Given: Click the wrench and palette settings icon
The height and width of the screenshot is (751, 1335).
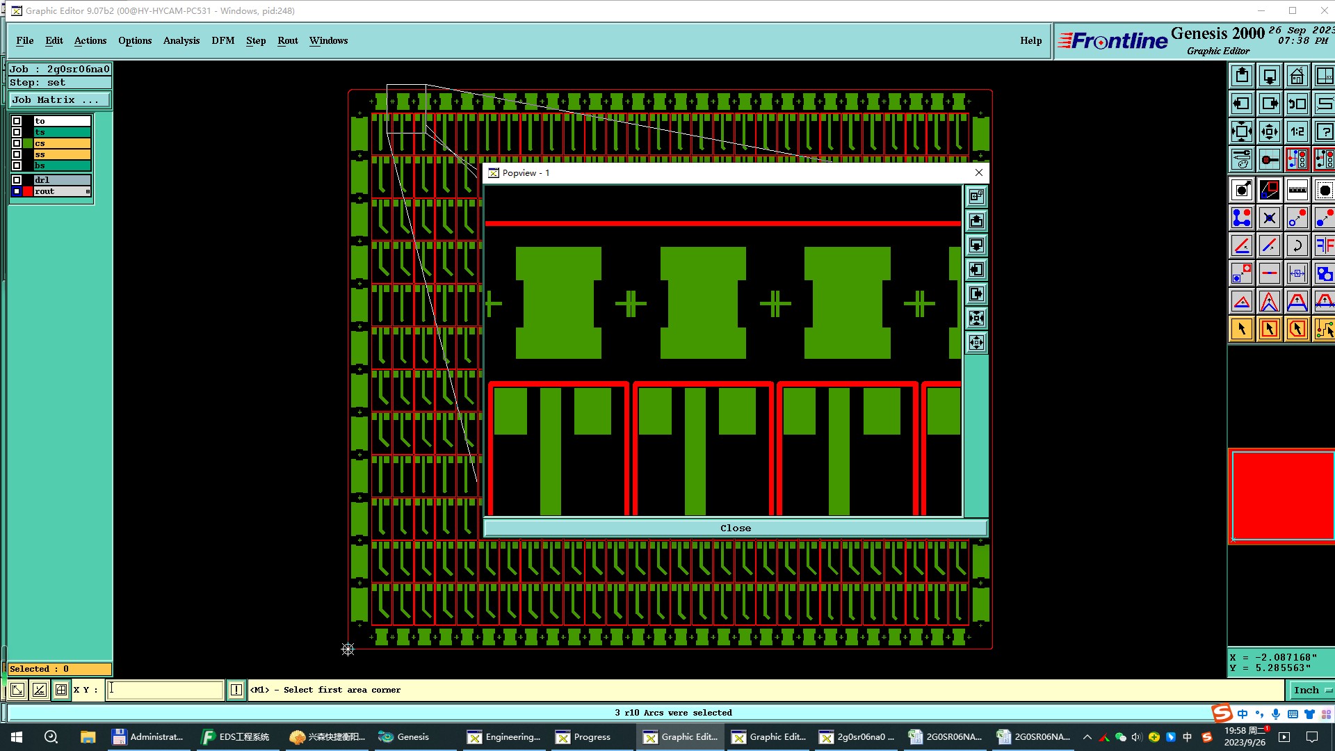Looking at the screenshot, I should [x=1242, y=159].
